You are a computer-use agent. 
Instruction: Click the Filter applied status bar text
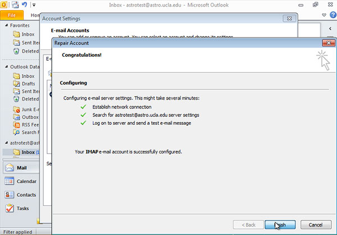click(17, 232)
